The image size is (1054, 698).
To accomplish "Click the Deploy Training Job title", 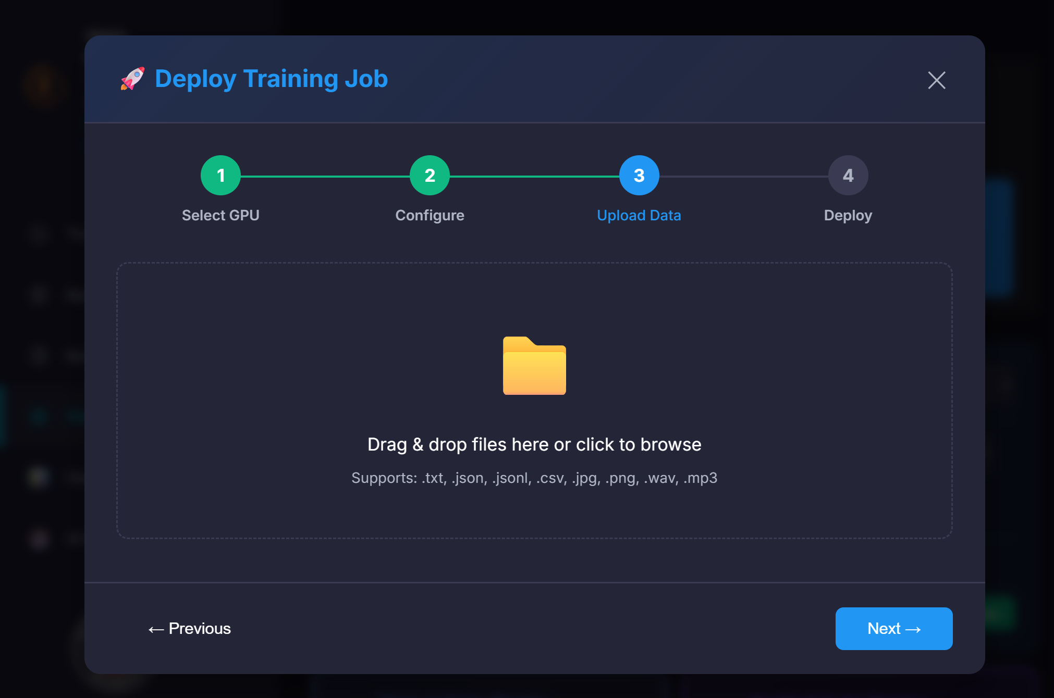I will (271, 79).
